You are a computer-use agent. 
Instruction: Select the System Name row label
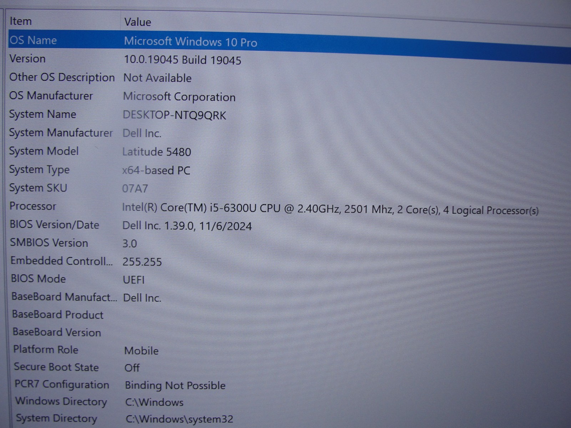[42, 114]
